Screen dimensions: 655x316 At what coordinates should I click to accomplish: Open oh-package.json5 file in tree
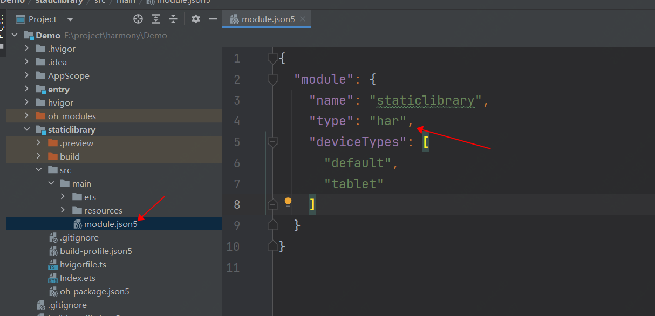(x=94, y=292)
